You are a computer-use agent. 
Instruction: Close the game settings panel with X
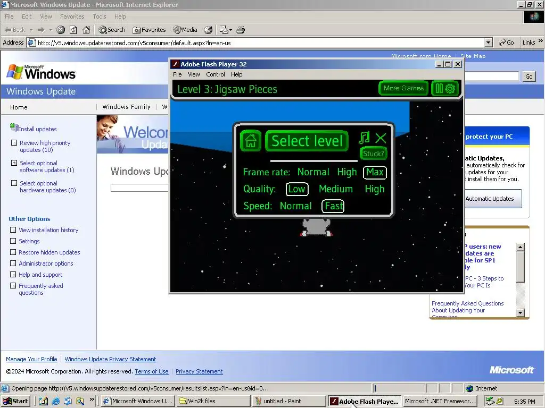click(381, 138)
